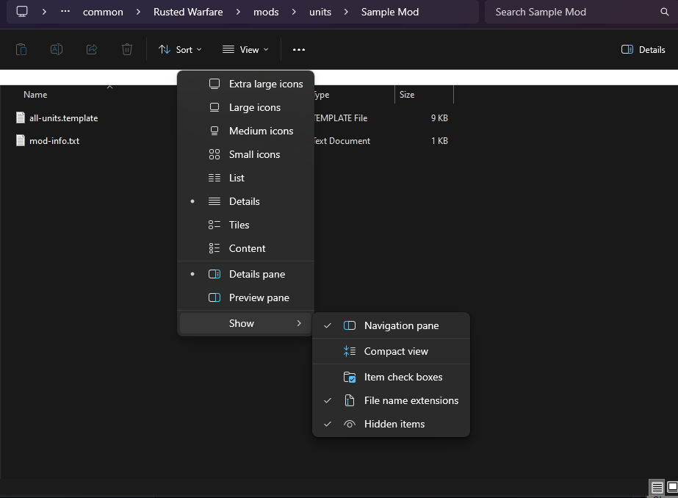This screenshot has width=678, height=498.
Task: Click the search magnifier icon
Action: [x=665, y=12]
